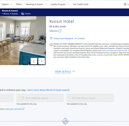Viewport: 129px width, 126px height.
Task: Open the Loyalty Program menu
Action: [58, 4]
